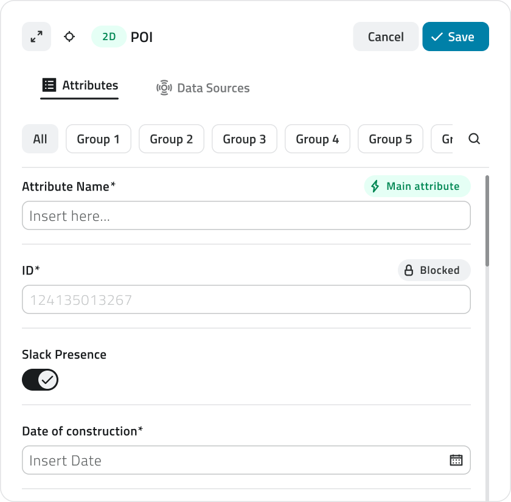
Task: Save the POI changes
Action: tap(456, 37)
